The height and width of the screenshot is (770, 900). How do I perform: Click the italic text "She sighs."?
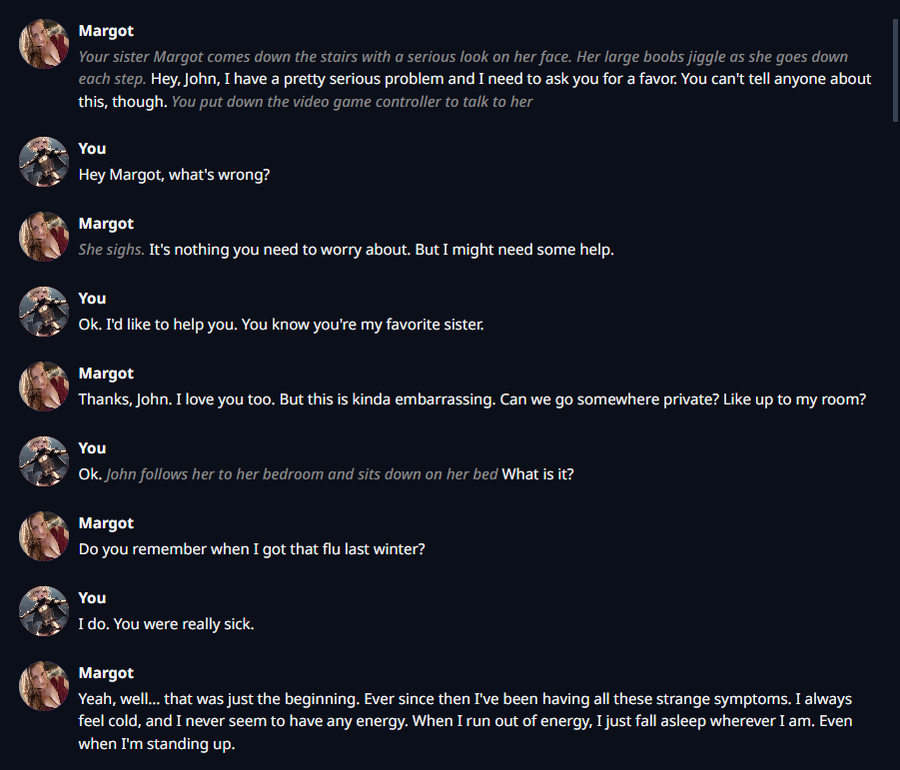(x=111, y=250)
